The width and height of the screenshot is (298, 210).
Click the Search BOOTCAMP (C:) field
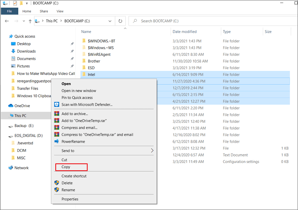pyautogui.click(x=214, y=21)
